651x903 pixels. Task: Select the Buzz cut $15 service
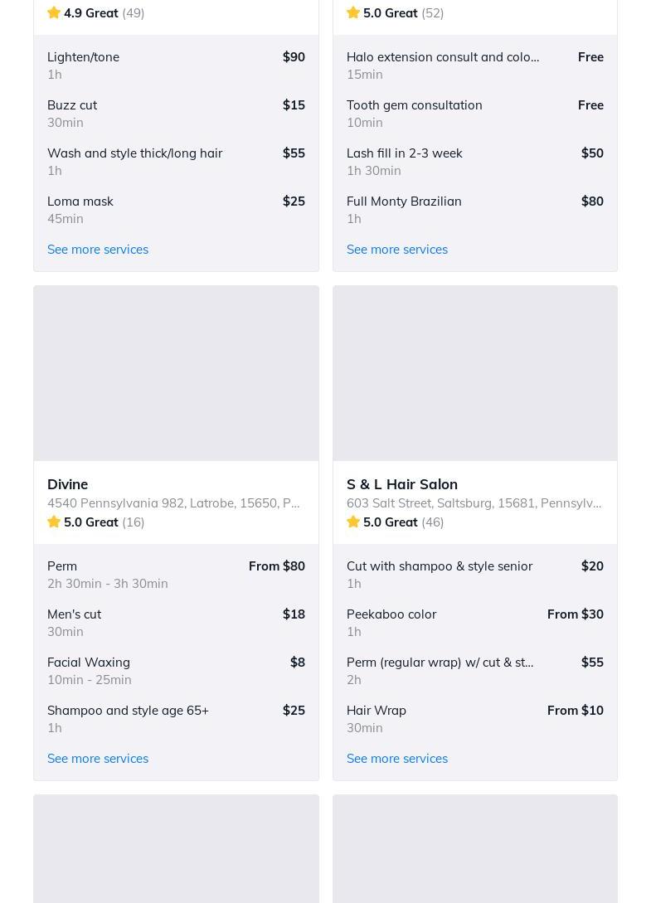[176, 113]
